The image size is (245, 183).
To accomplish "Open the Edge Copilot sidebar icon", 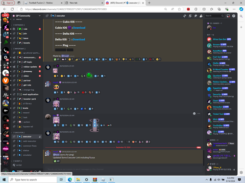I will 241,9.
